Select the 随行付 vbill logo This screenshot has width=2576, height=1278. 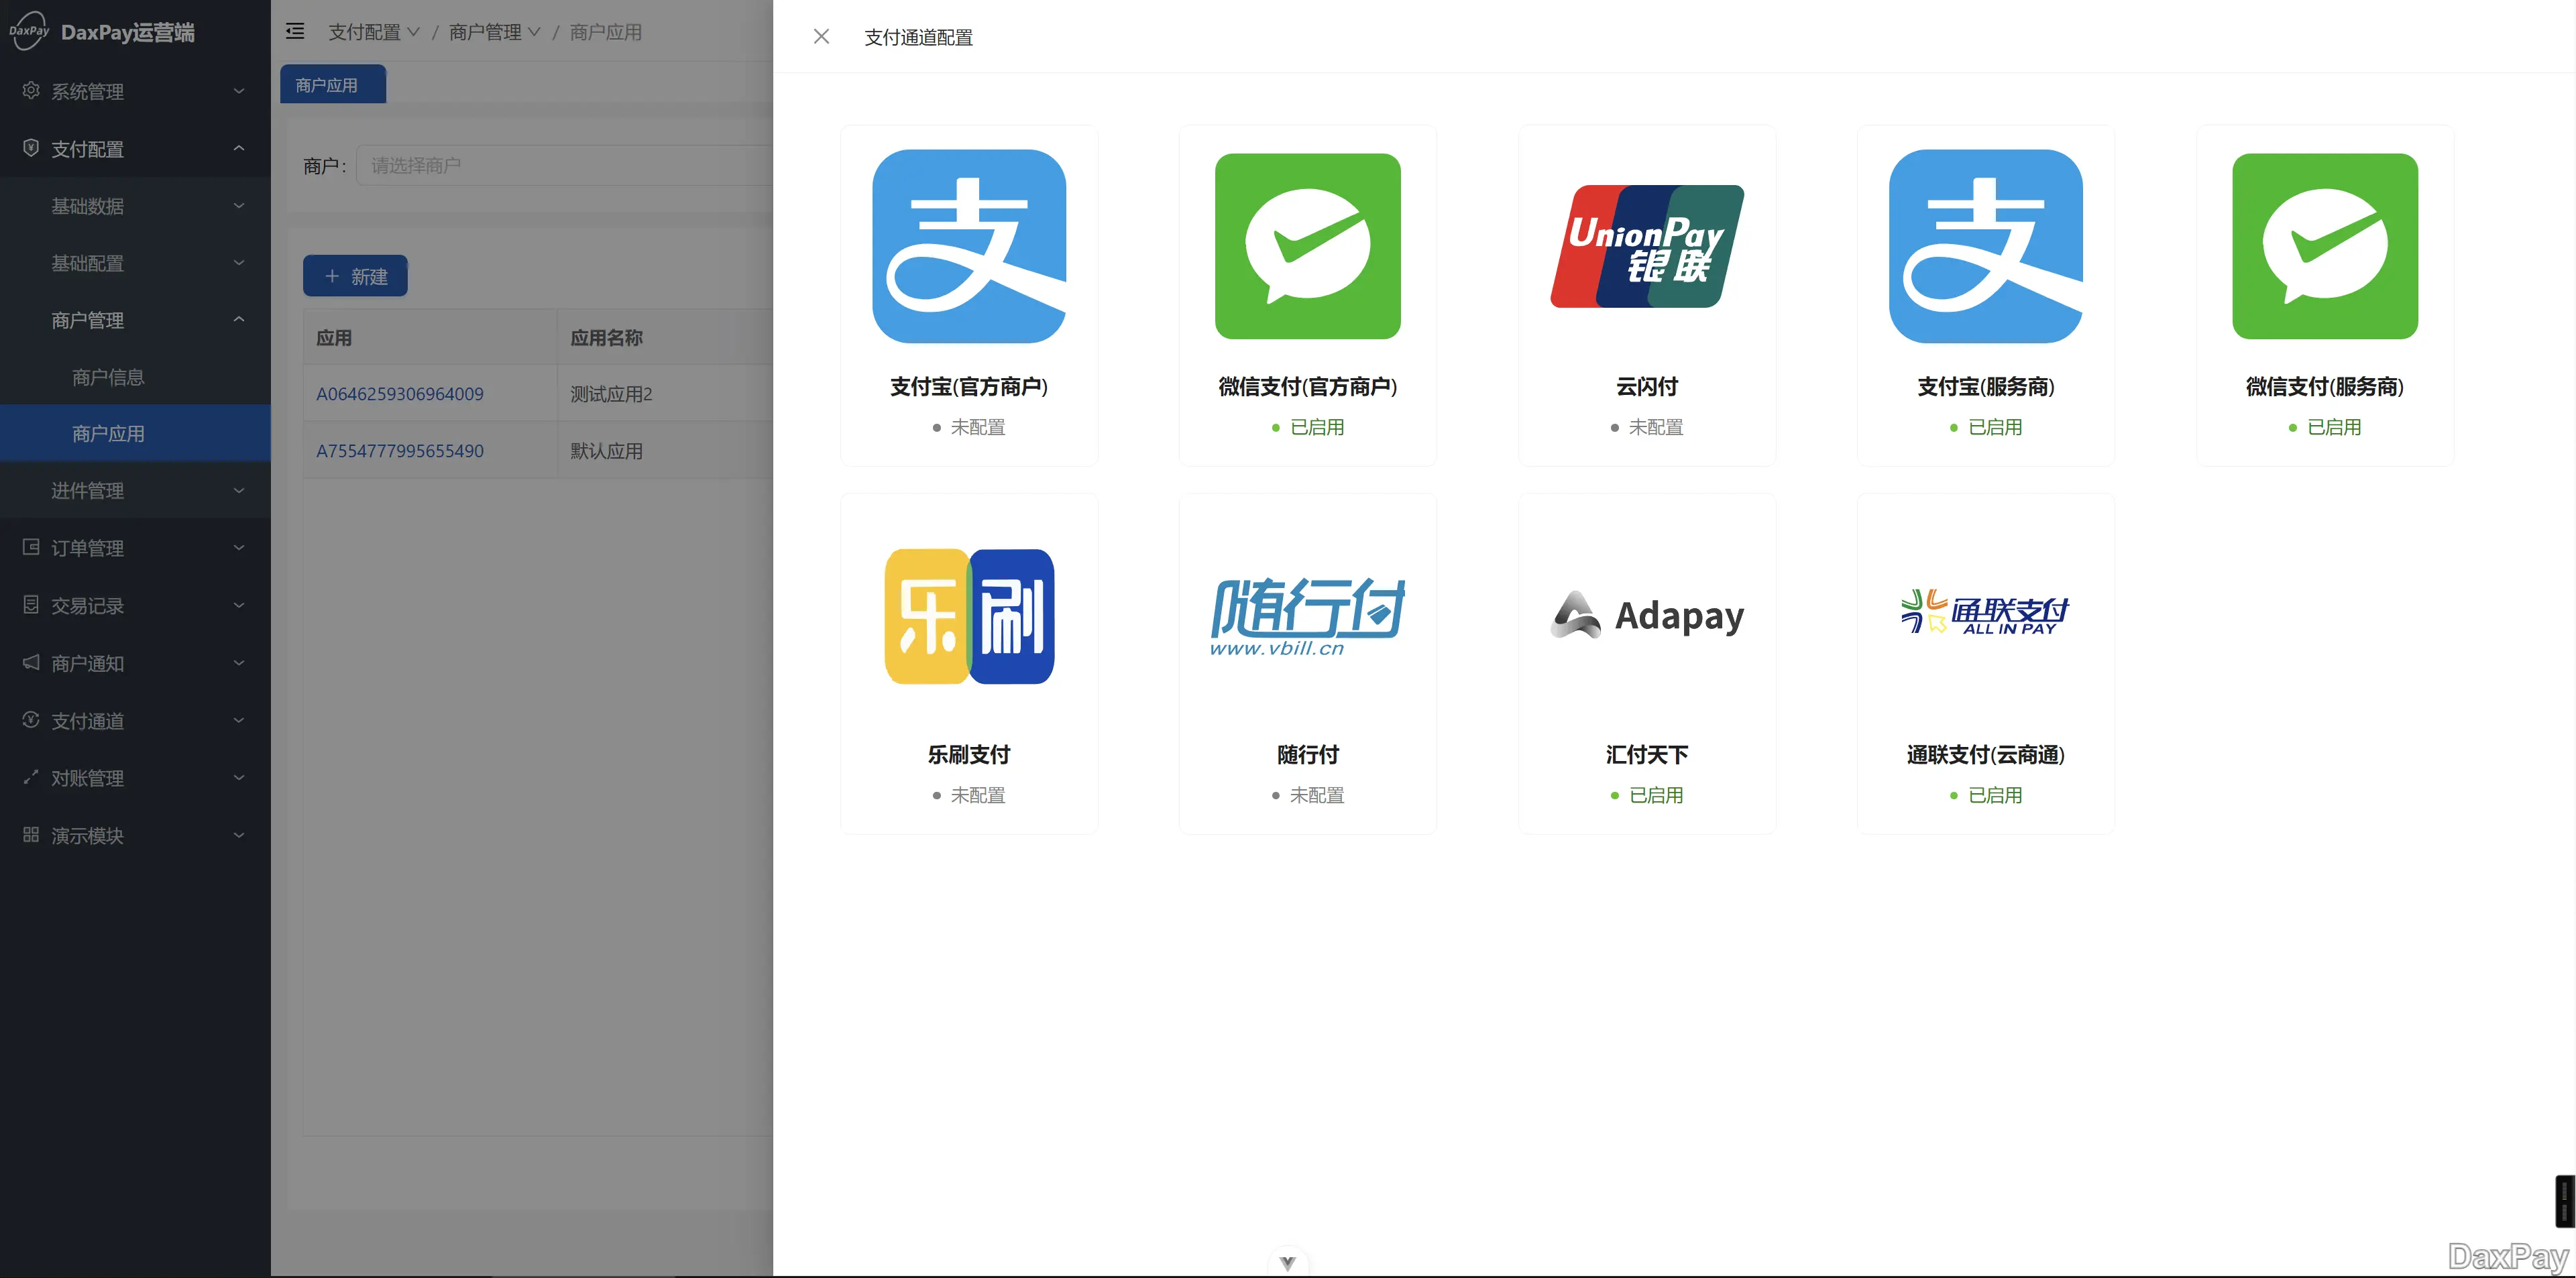pyautogui.click(x=1307, y=616)
